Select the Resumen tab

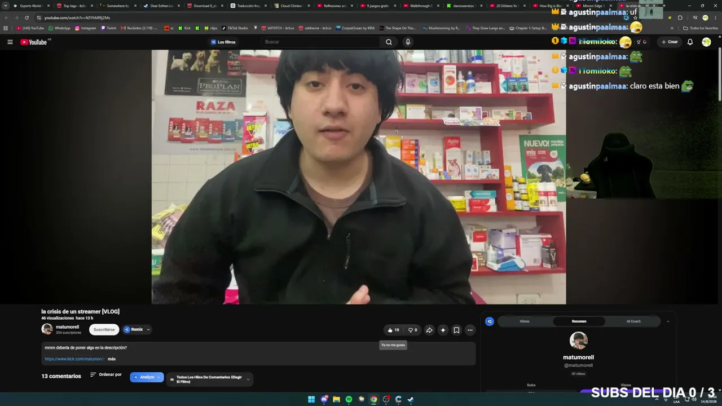click(x=579, y=321)
